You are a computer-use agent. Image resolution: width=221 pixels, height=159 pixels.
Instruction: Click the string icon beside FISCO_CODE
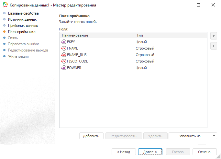(x=63, y=61)
